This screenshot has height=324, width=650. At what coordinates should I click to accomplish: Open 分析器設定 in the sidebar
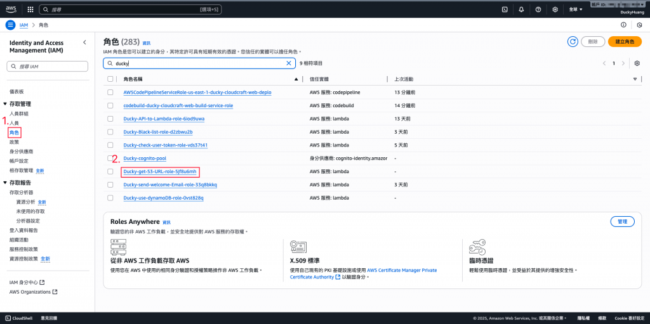28,221
